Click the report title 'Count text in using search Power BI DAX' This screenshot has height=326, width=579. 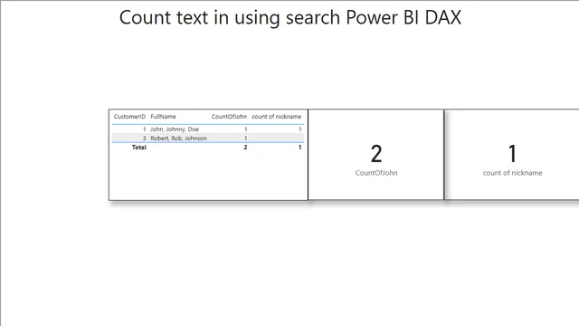[x=290, y=17]
